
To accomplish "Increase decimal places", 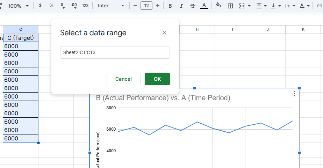I will click(74, 6).
